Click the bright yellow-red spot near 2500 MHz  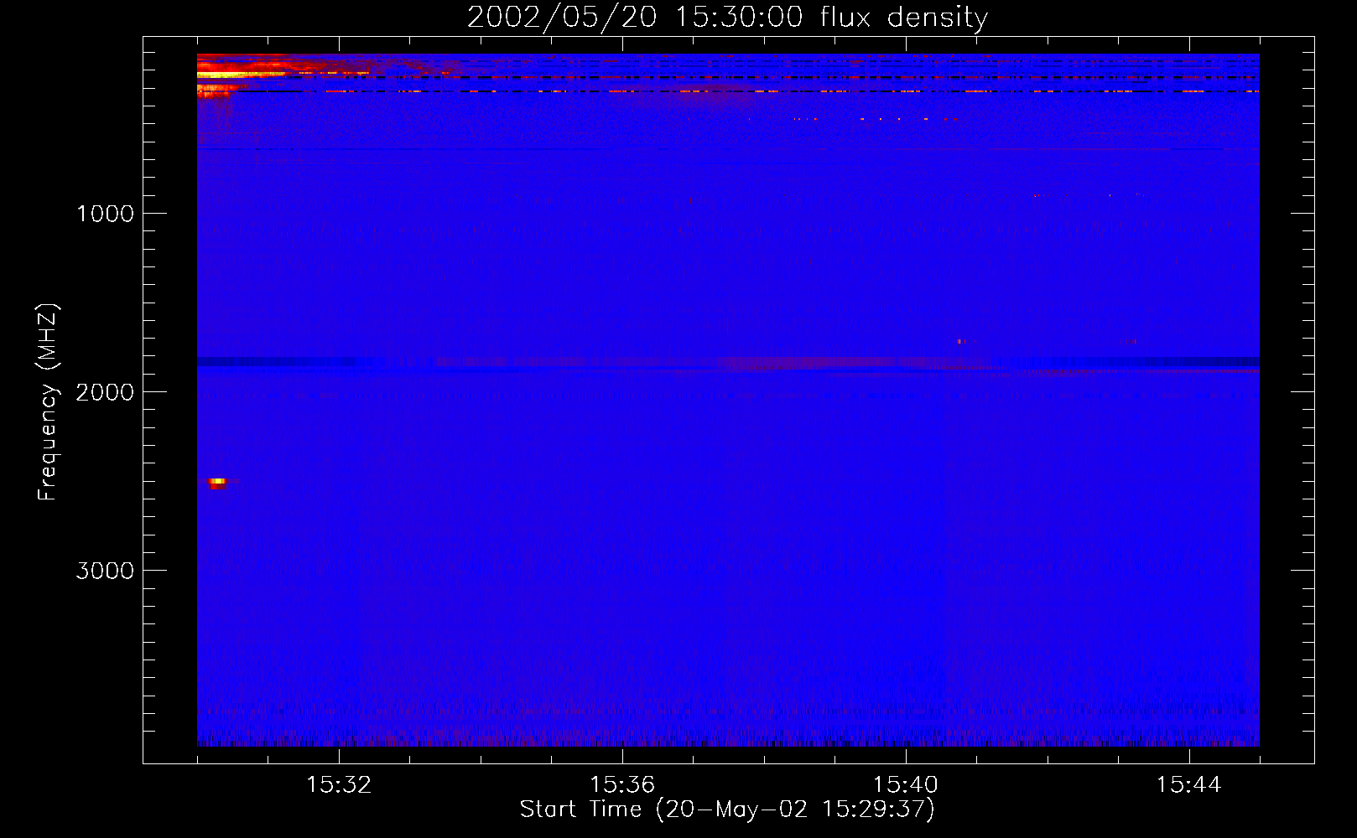217,482
